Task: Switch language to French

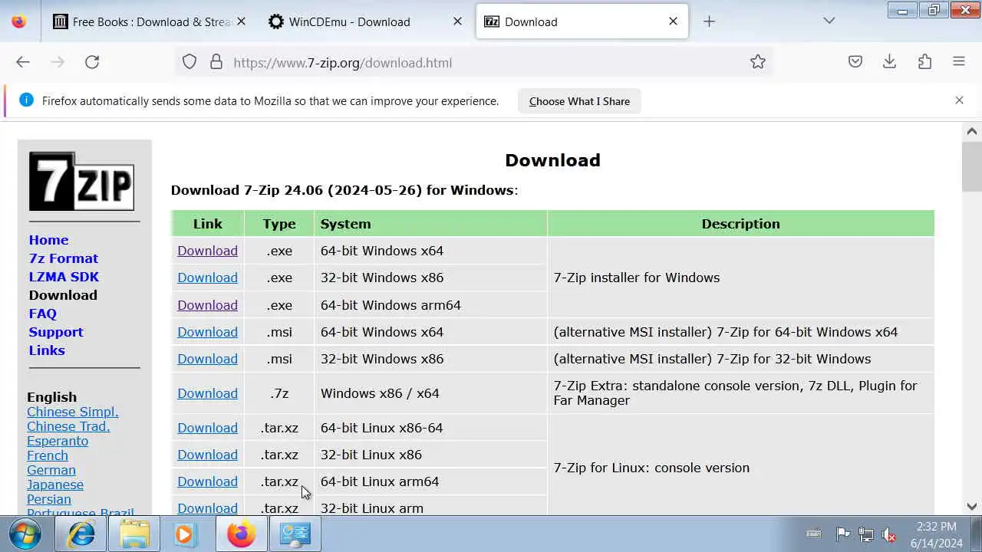Action: click(48, 455)
